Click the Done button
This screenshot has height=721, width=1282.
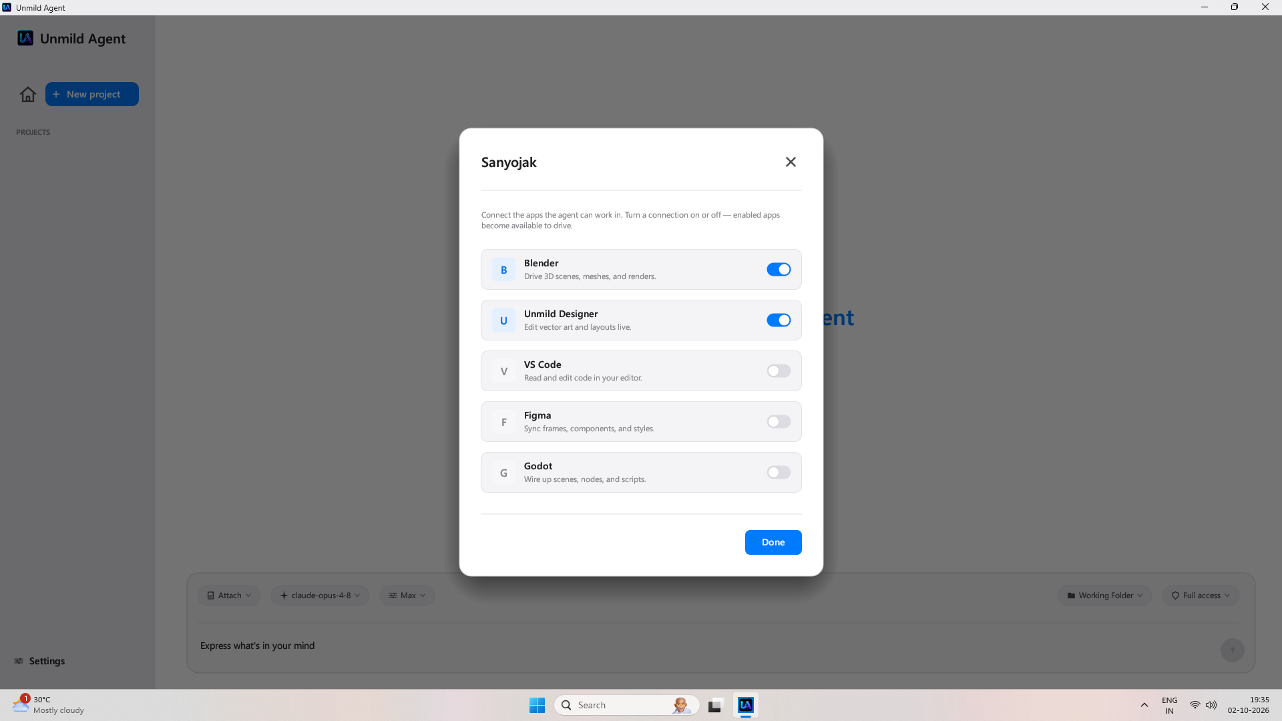pyautogui.click(x=773, y=542)
